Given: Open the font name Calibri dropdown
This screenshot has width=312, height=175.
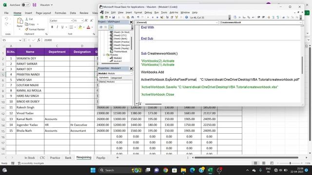Looking at the screenshot, I should coord(72,20).
